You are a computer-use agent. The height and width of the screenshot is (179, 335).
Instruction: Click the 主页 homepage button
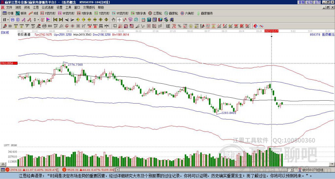(x=317, y=2)
